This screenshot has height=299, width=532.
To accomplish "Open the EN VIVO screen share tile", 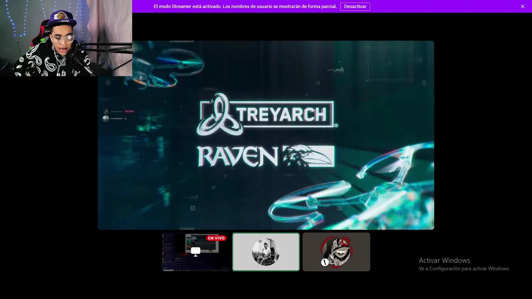I will point(195,252).
